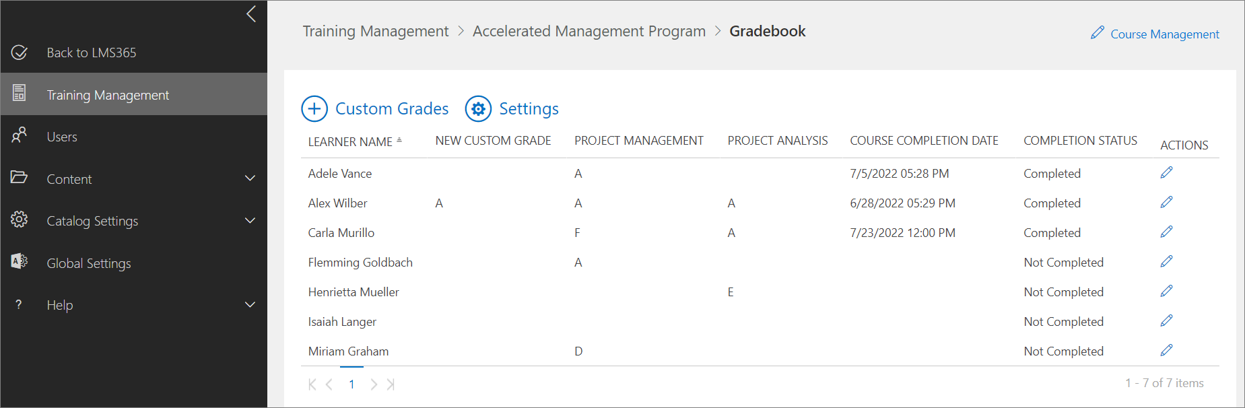Screen dimensions: 1245x408
Task: Open Users in the sidebar
Action: click(x=62, y=137)
